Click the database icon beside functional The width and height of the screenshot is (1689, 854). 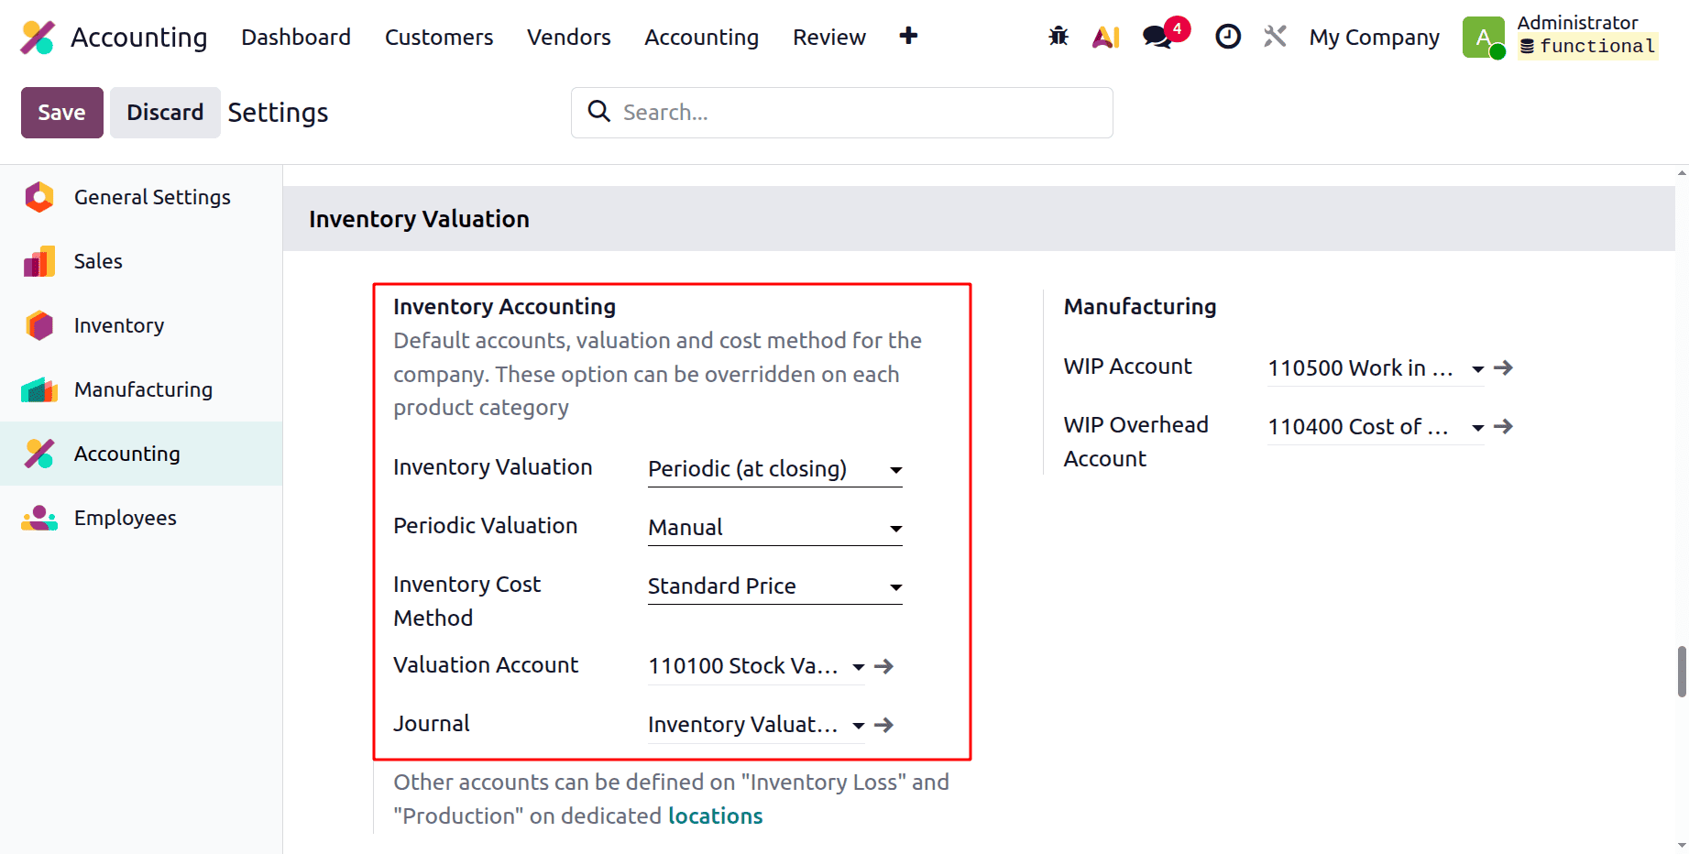tap(1527, 46)
